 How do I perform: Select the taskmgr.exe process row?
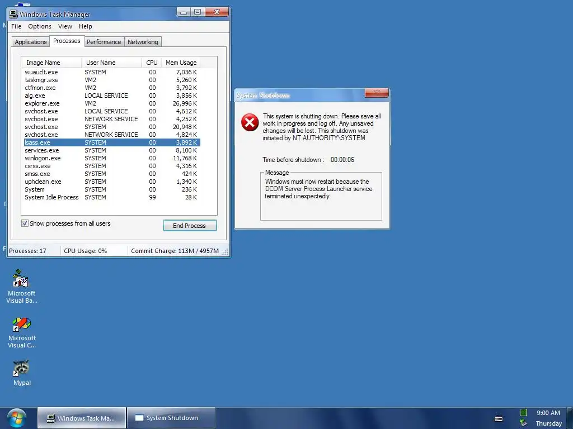coord(111,80)
